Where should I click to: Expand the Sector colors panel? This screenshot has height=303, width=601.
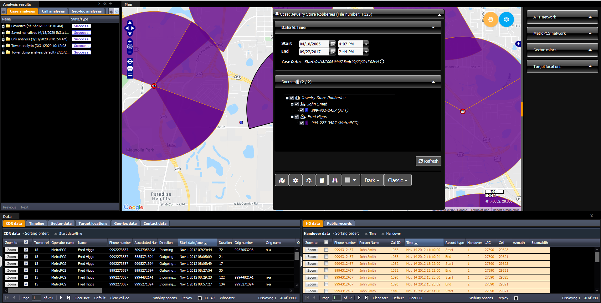click(x=562, y=50)
